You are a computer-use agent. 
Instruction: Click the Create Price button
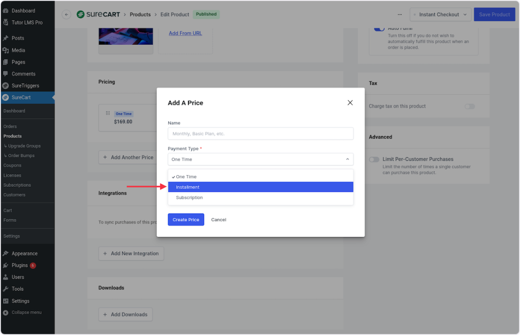click(186, 220)
